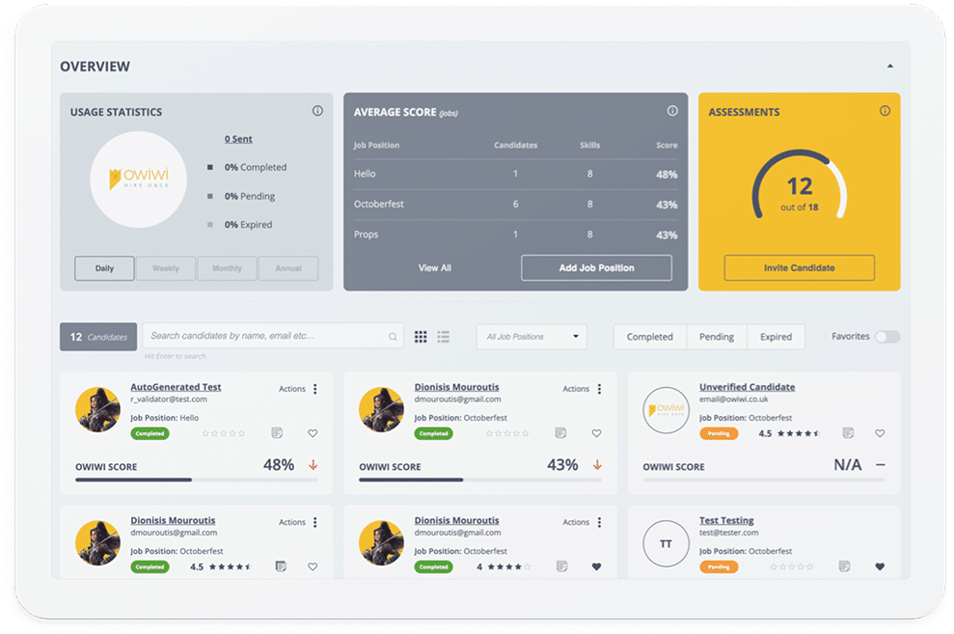This screenshot has height=634, width=954.
Task: Unfavorite Test Testing candidate heart
Action: tap(880, 566)
